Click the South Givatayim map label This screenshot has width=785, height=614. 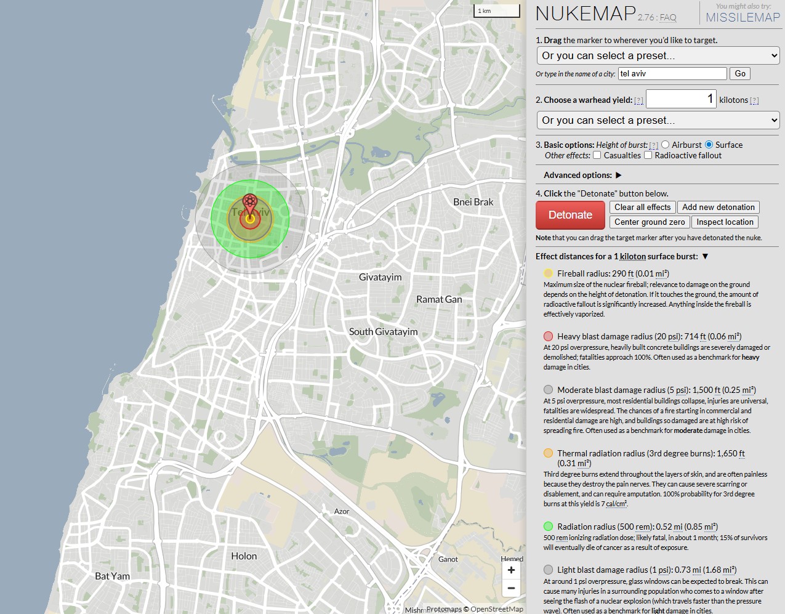click(383, 331)
